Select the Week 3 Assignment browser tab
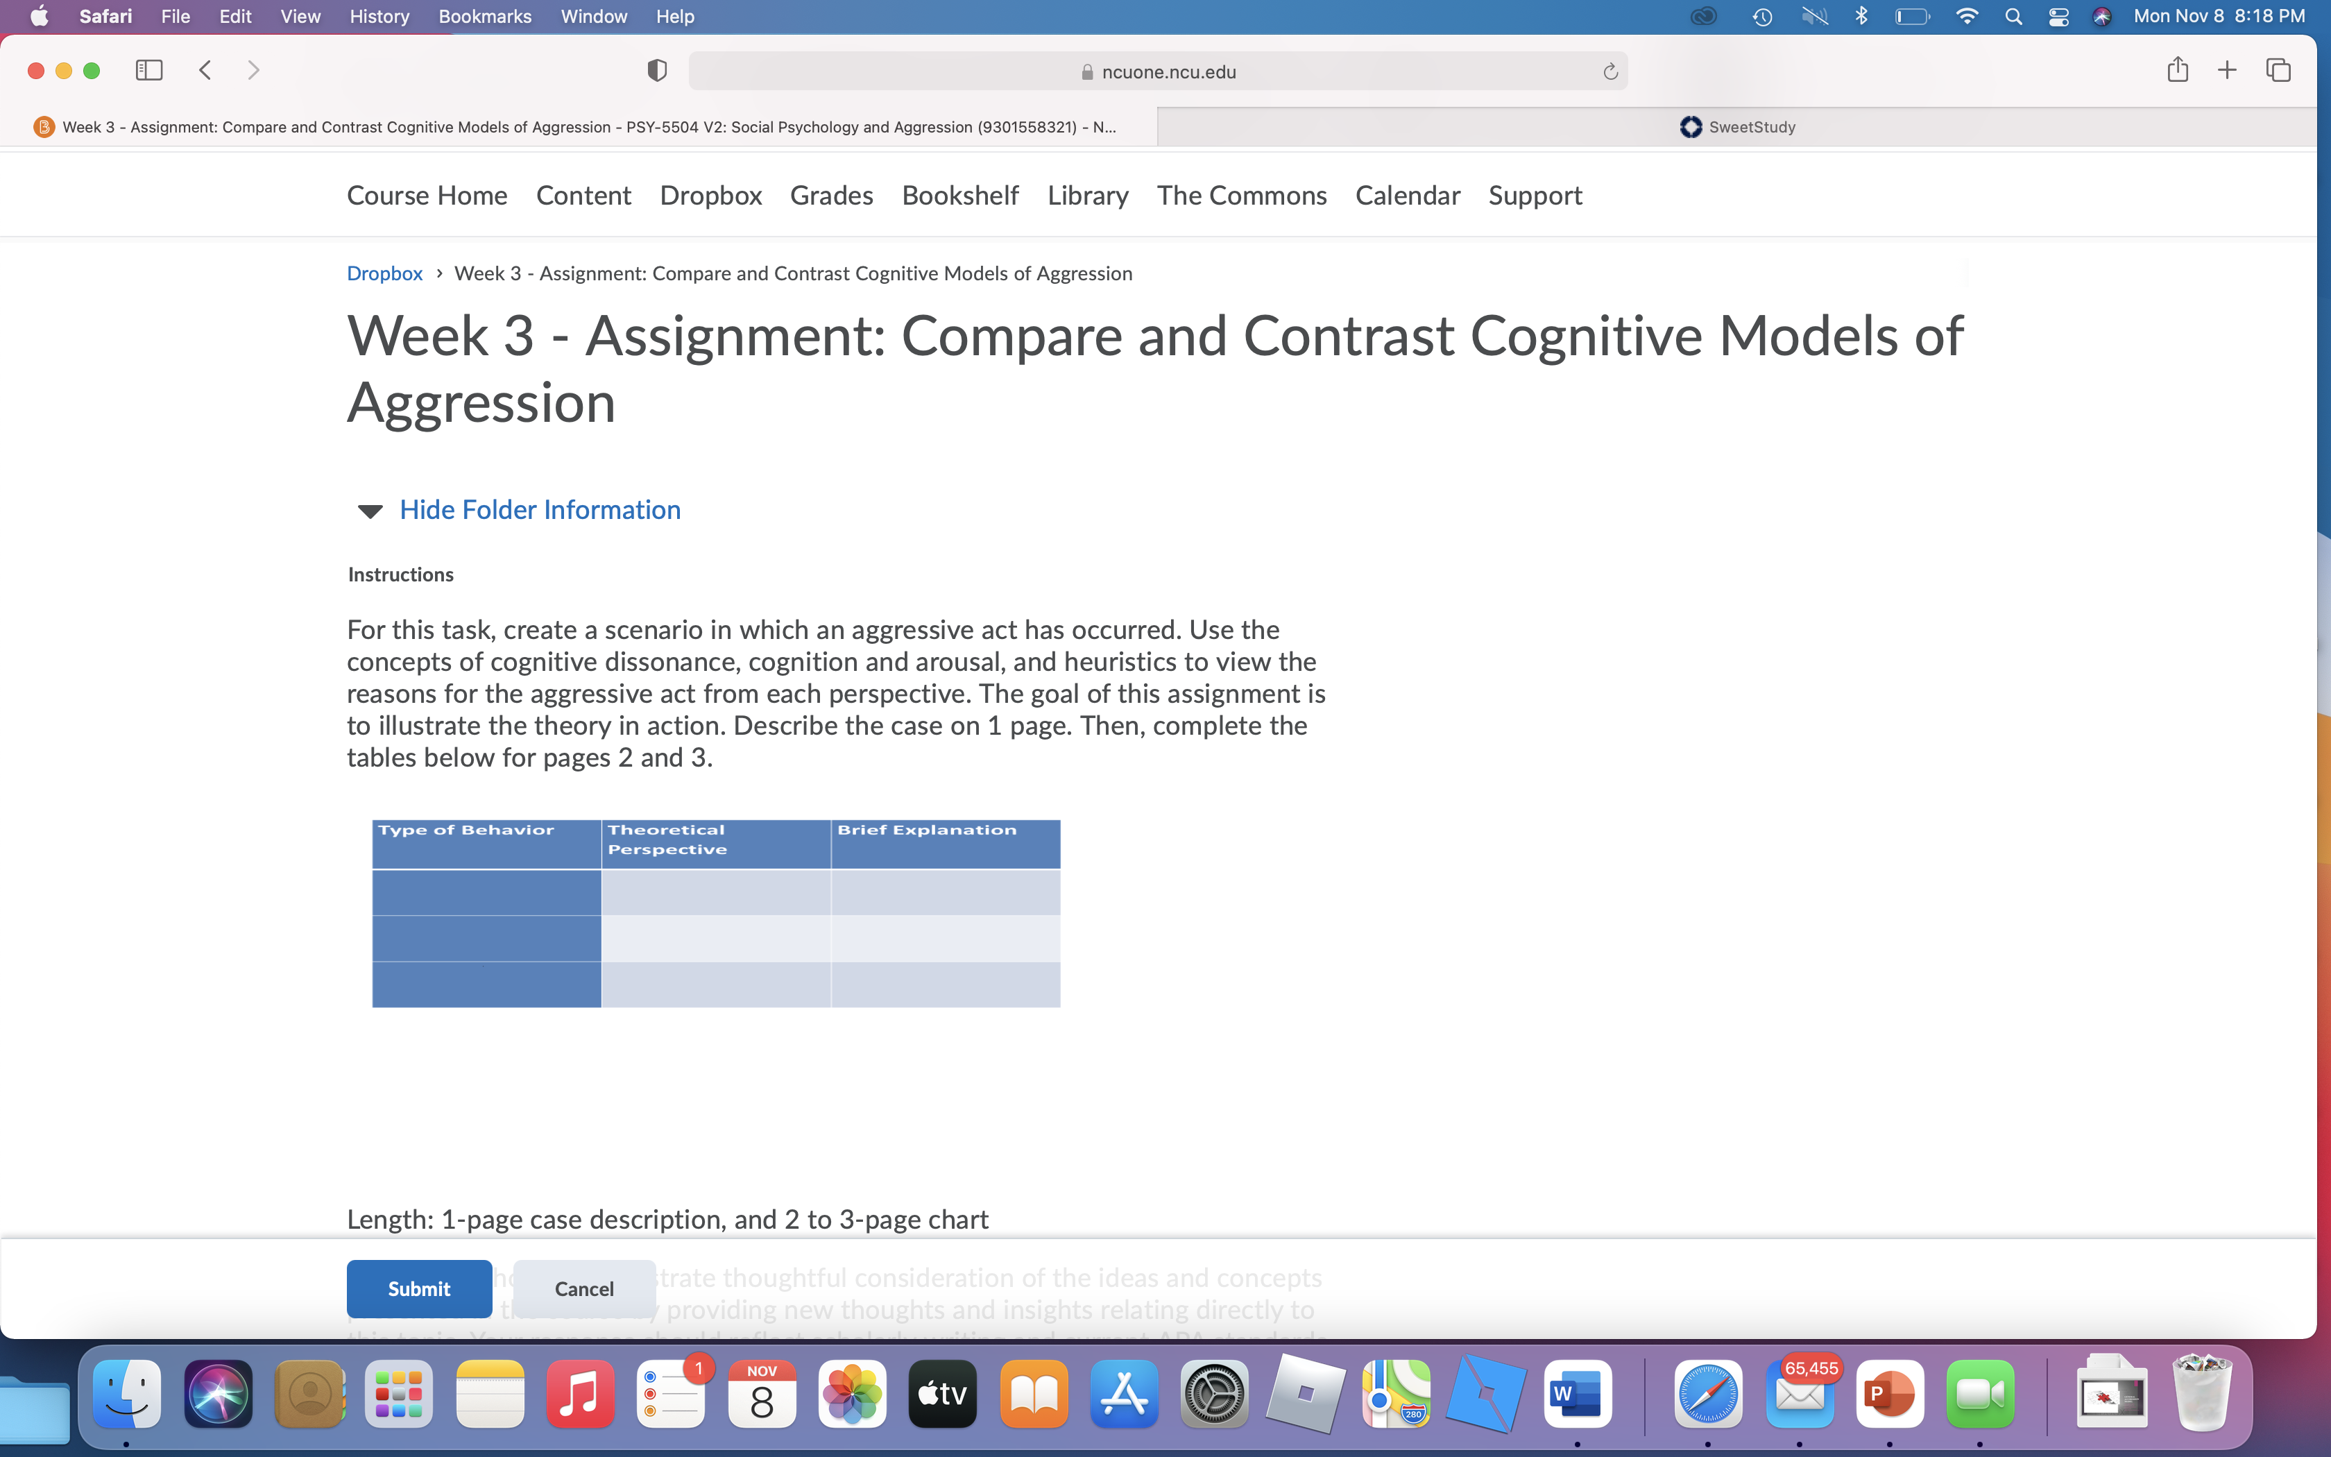 click(578, 127)
